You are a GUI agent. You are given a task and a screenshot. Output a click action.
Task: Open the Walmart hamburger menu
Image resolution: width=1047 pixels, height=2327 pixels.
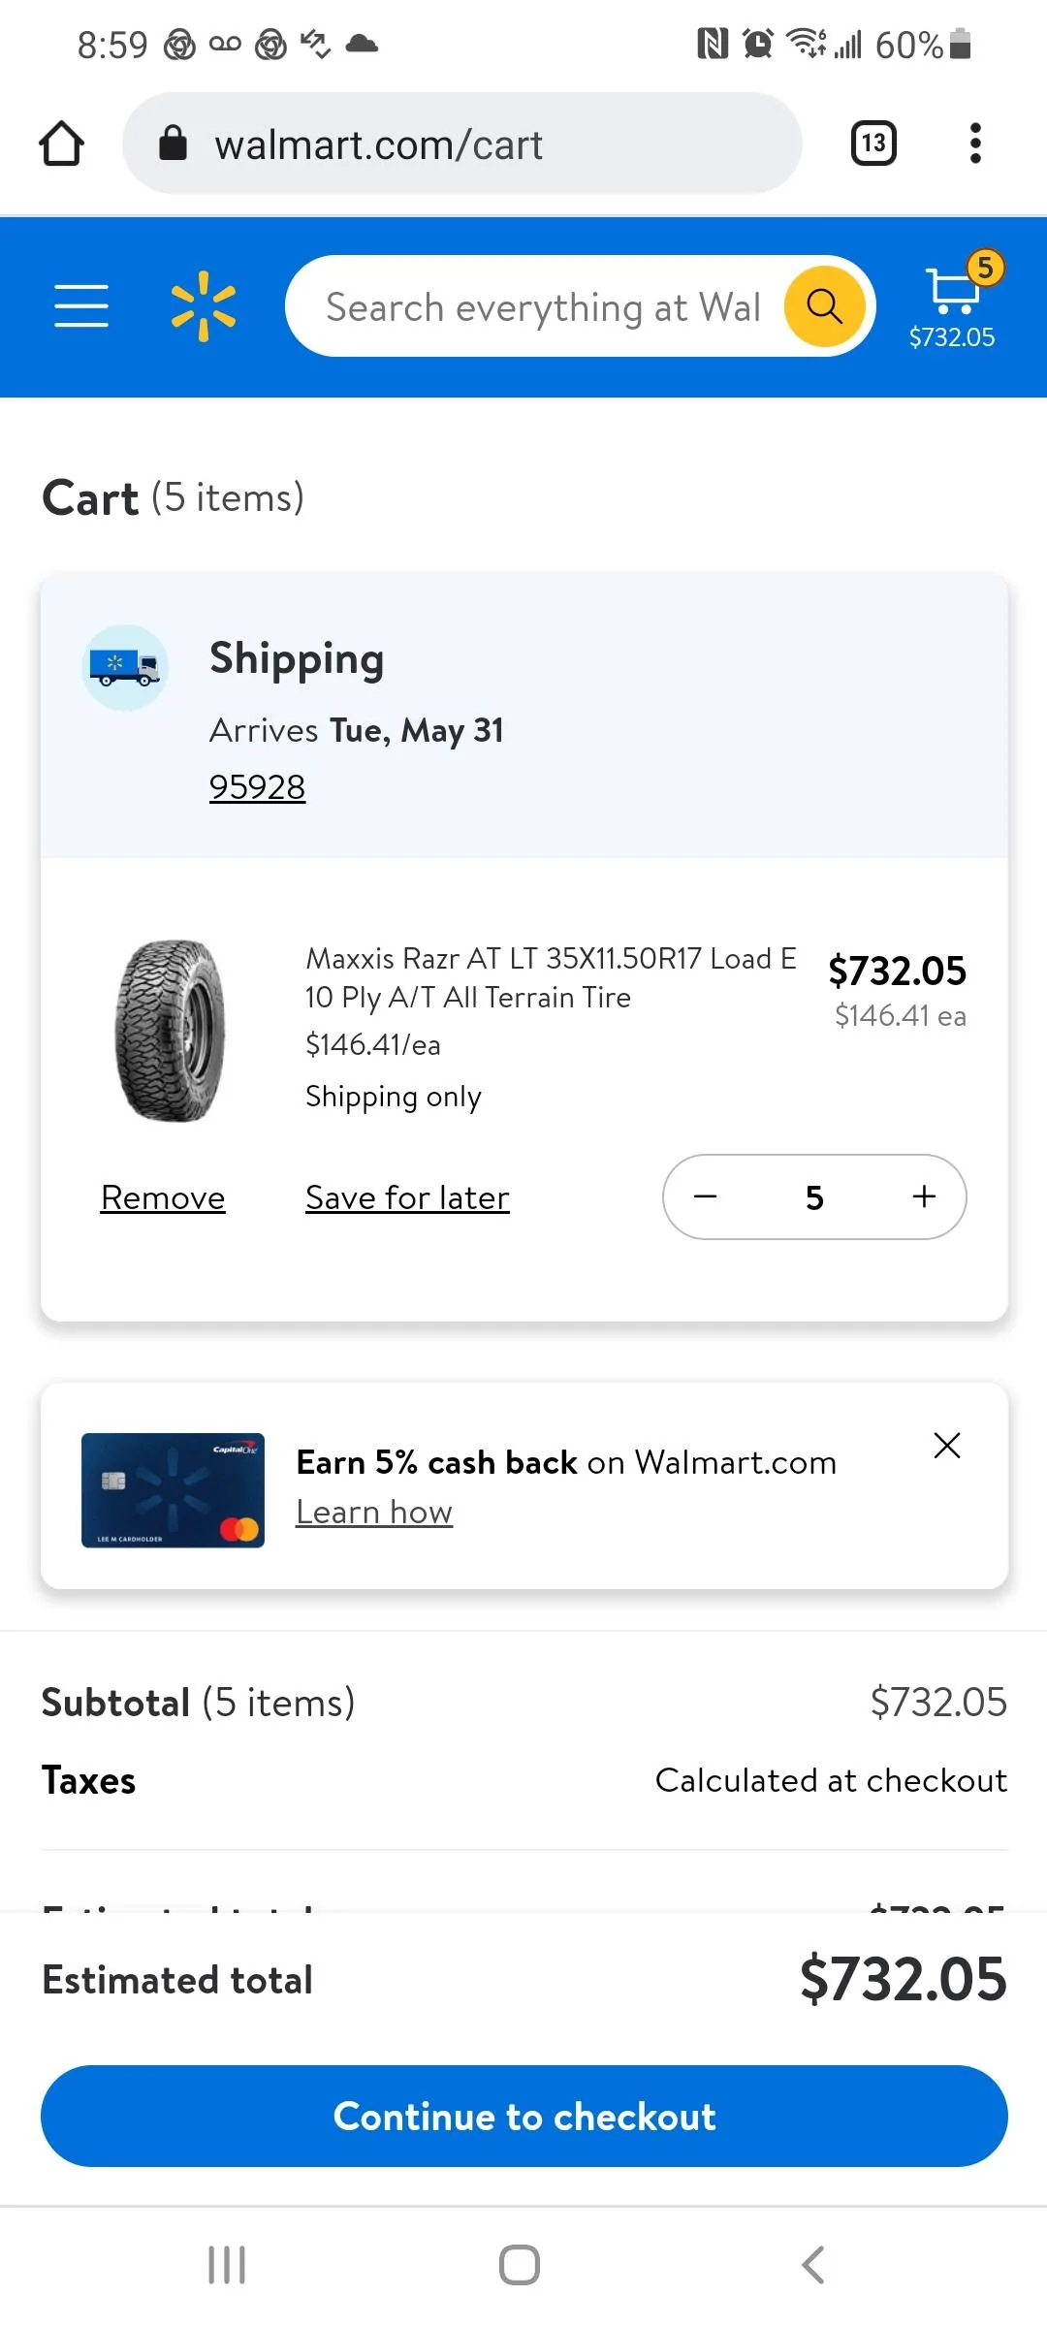(81, 306)
